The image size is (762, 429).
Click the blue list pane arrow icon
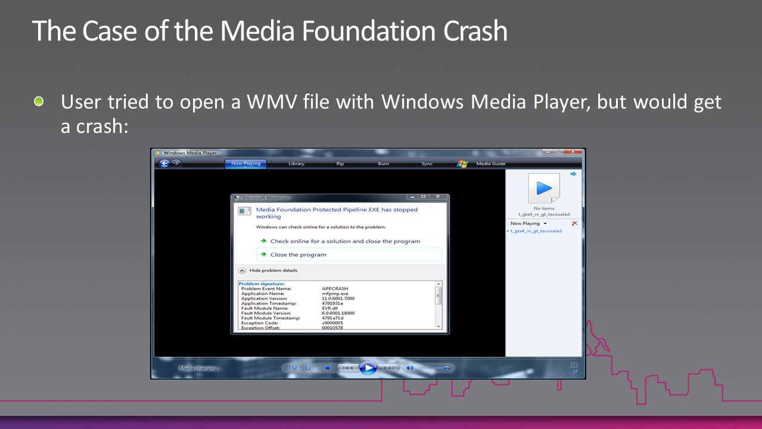[573, 174]
